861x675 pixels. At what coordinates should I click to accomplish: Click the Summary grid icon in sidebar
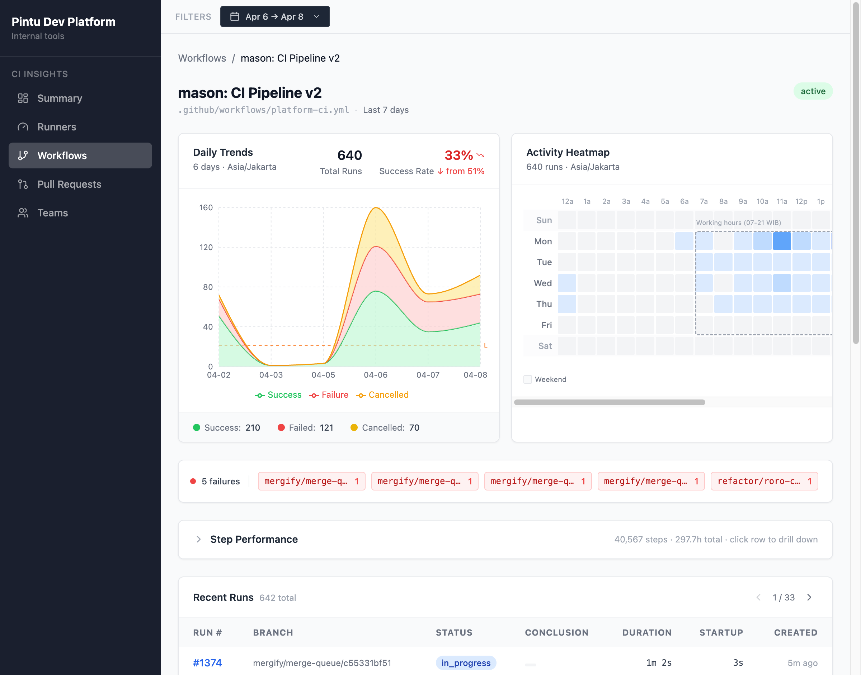coord(23,99)
